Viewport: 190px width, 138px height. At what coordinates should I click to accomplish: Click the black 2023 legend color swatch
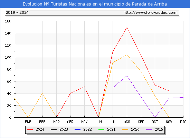pyautogui.click(x=54, y=130)
